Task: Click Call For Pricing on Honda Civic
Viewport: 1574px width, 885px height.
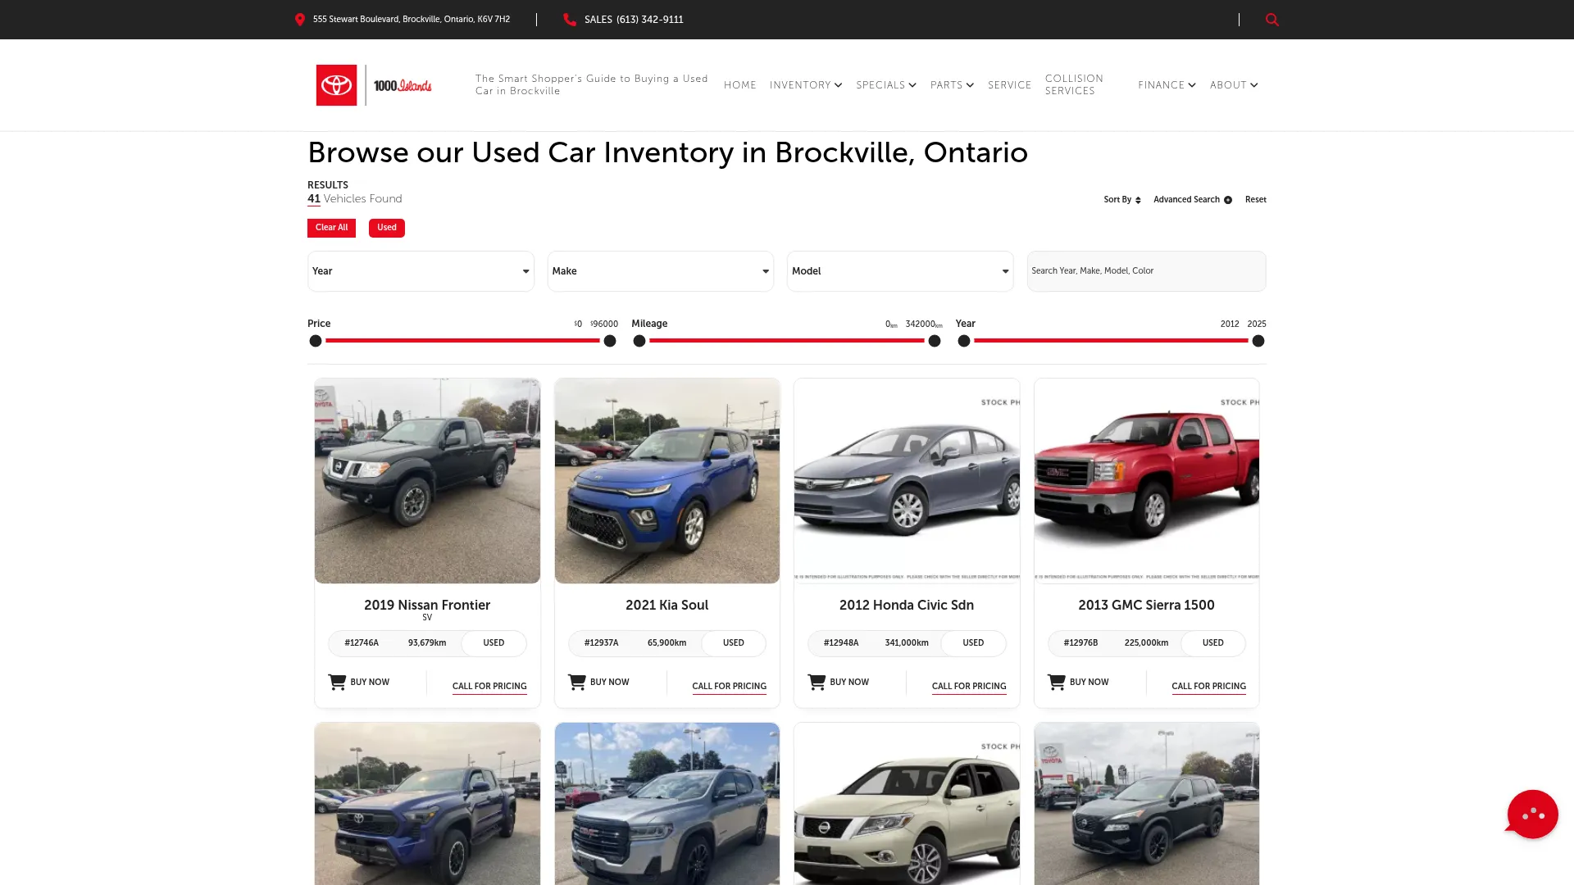Action: coord(969,687)
